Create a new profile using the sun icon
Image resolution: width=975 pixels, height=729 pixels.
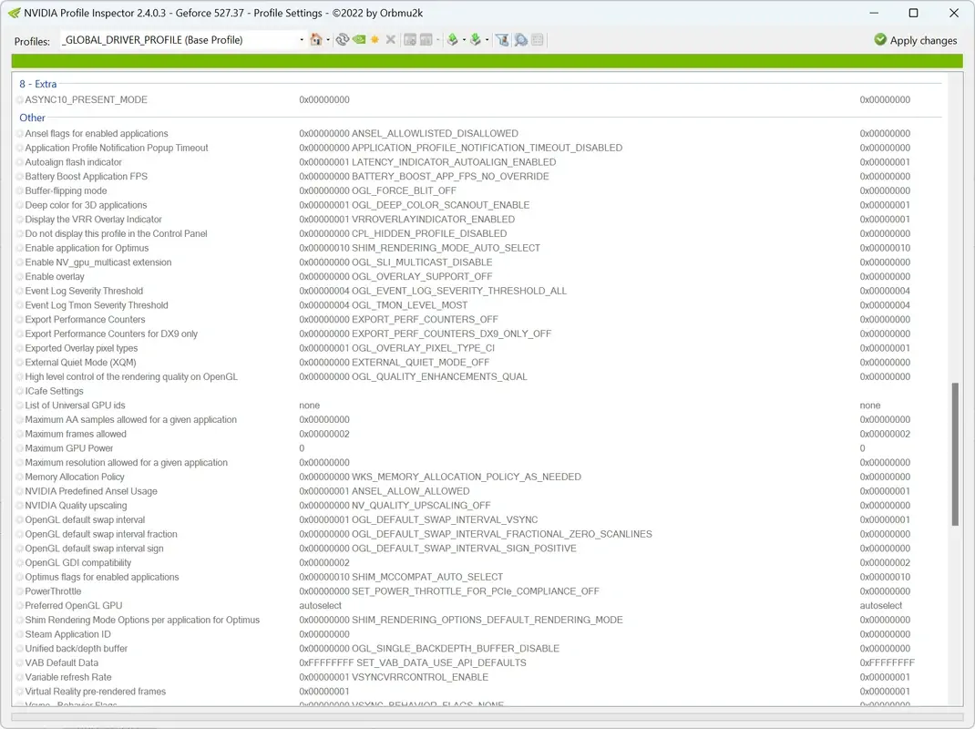click(x=375, y=39)
